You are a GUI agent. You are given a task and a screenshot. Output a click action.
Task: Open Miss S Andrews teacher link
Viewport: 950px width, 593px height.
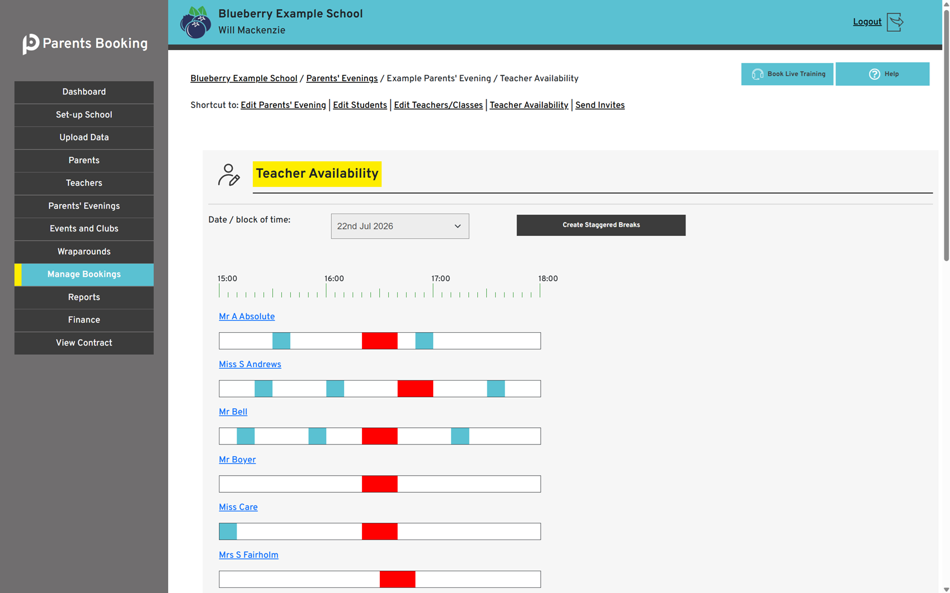point(250,365)
